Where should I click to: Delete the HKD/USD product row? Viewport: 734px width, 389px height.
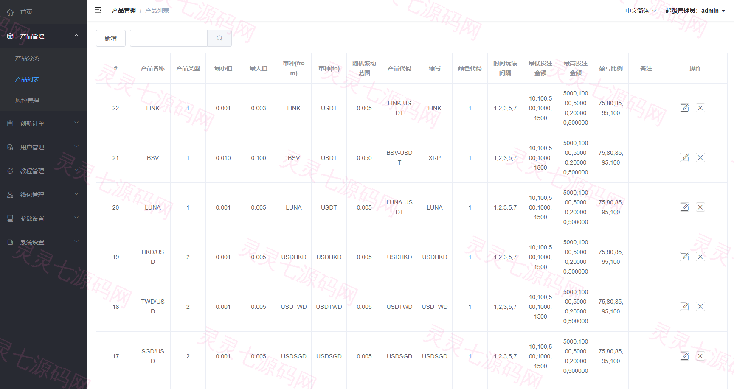coord(700,257)
